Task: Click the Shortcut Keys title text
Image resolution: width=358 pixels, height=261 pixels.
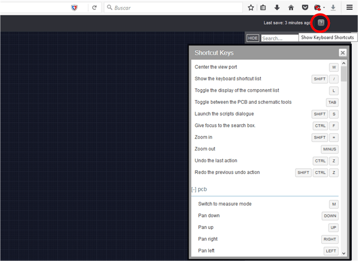Action: 214,53
